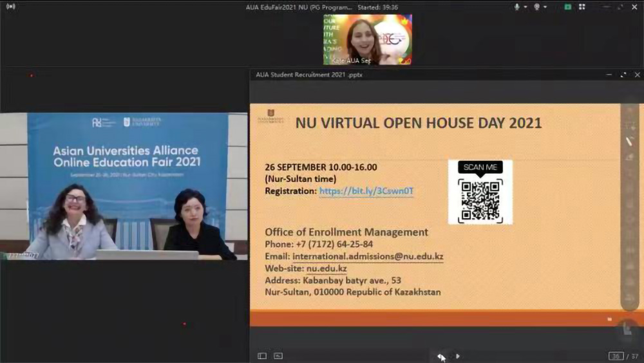Click the slide number field showing 36
Image resolution: width=644 pixels, height=363 pixels.
[x=616, y=356]
